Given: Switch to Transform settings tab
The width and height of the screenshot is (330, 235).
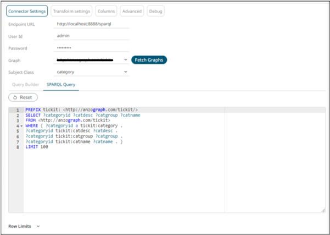Looking at the screenshot, I should [x=71, y=11].
